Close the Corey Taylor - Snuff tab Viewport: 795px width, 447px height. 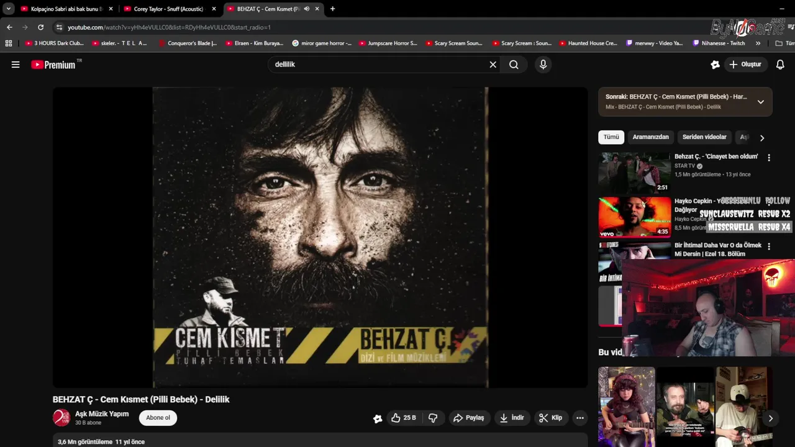[x=214, y=9]
